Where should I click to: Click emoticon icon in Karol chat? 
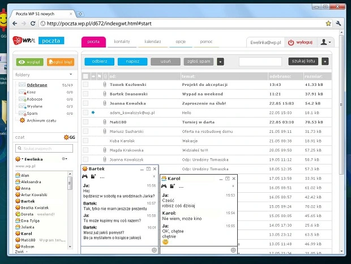tap(233, 250)
